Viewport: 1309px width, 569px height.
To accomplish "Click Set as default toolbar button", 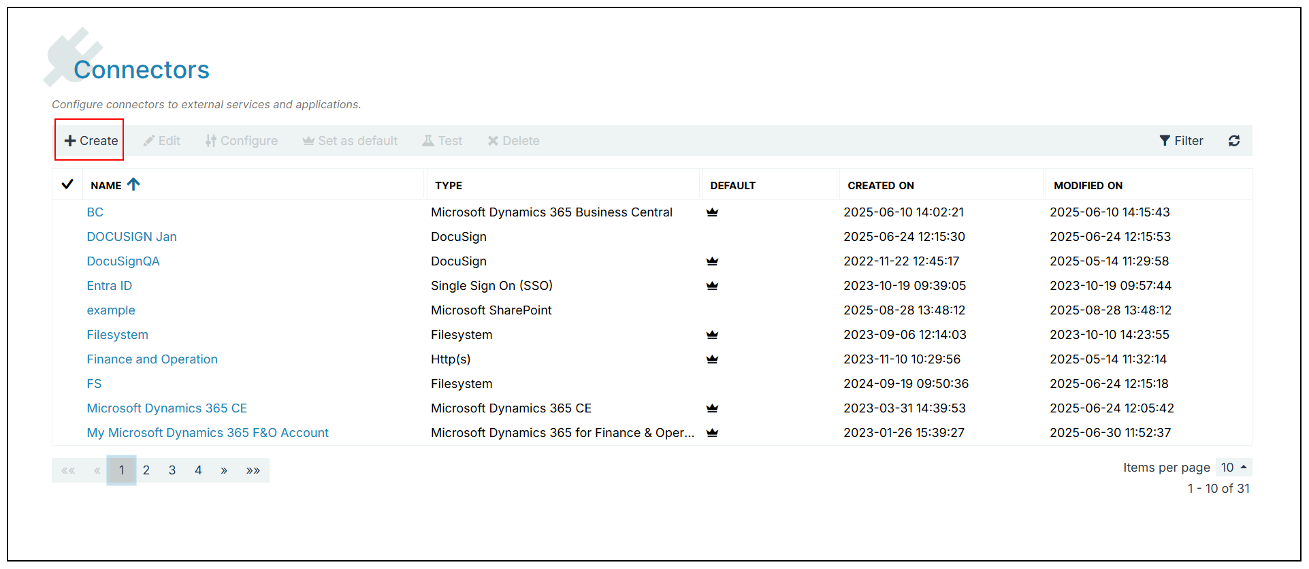I will tap(350, 141).
